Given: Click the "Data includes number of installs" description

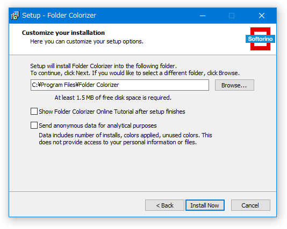Looking at the screenshot, I should (x=125, y=138).
